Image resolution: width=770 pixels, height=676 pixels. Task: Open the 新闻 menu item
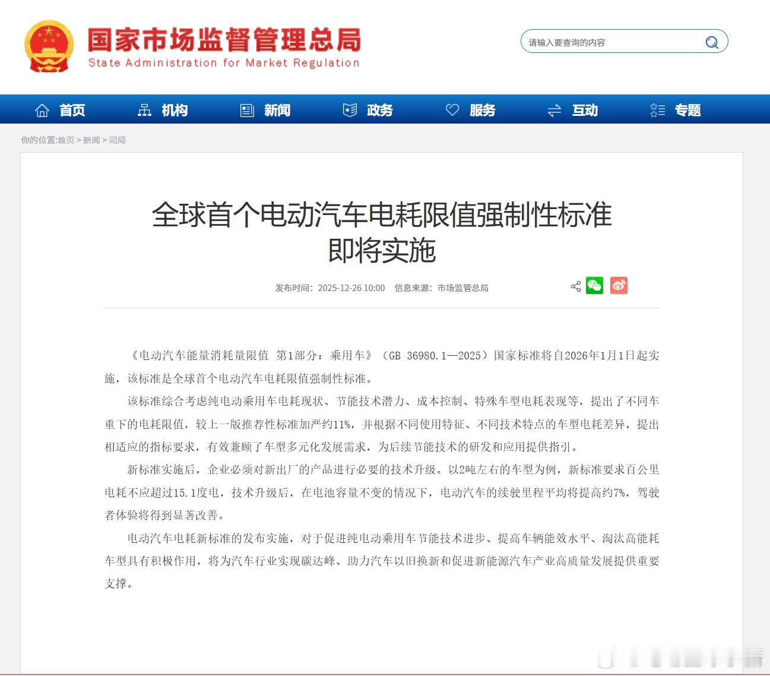pos(277,110)
